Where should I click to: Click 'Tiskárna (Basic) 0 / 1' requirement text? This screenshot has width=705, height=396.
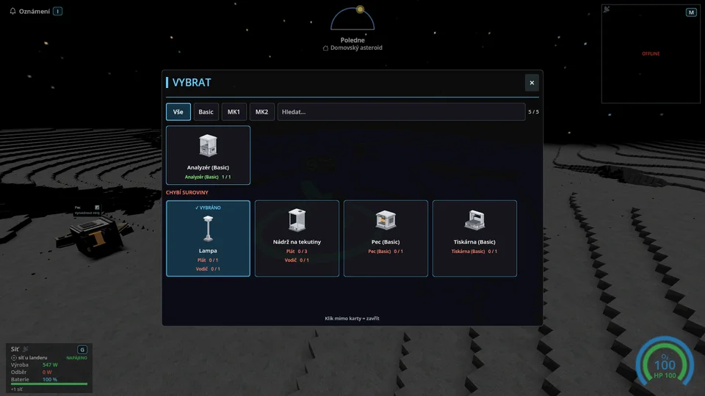(x=474, y=252)
